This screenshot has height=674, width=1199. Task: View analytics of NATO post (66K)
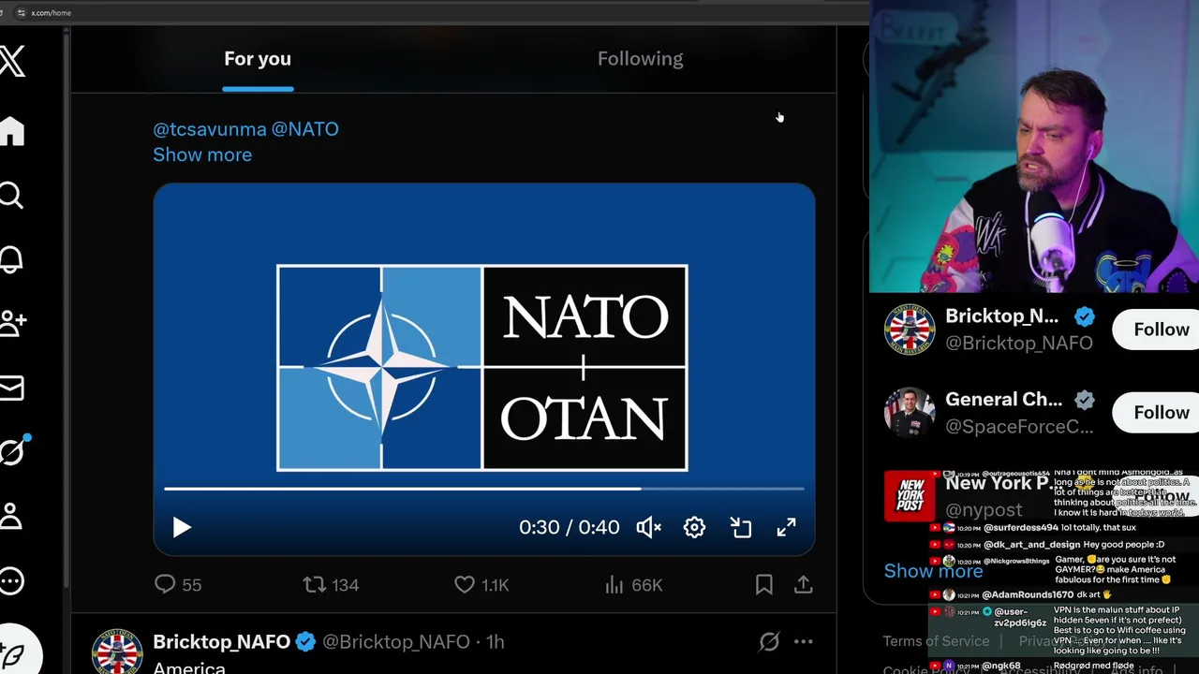tap(633, 585)
